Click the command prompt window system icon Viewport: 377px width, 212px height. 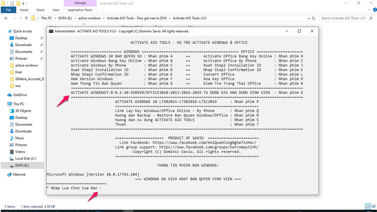51,31
